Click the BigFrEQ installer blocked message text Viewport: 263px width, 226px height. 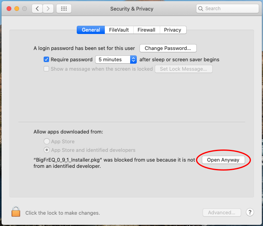tap(114, 163)
